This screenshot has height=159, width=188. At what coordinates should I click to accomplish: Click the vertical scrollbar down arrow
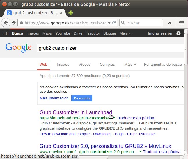point(186,153)
